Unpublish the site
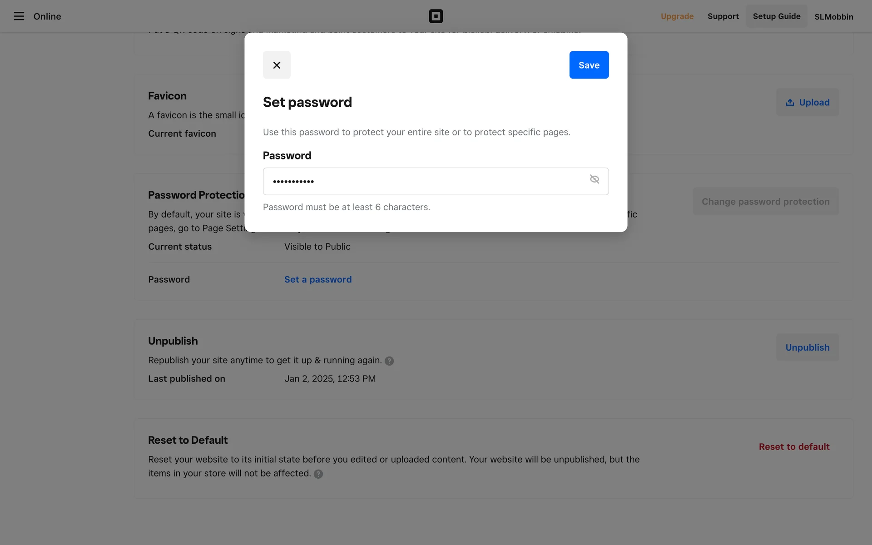Image resolution: width=872 pixels, height=545 pixels. point(807,347)
